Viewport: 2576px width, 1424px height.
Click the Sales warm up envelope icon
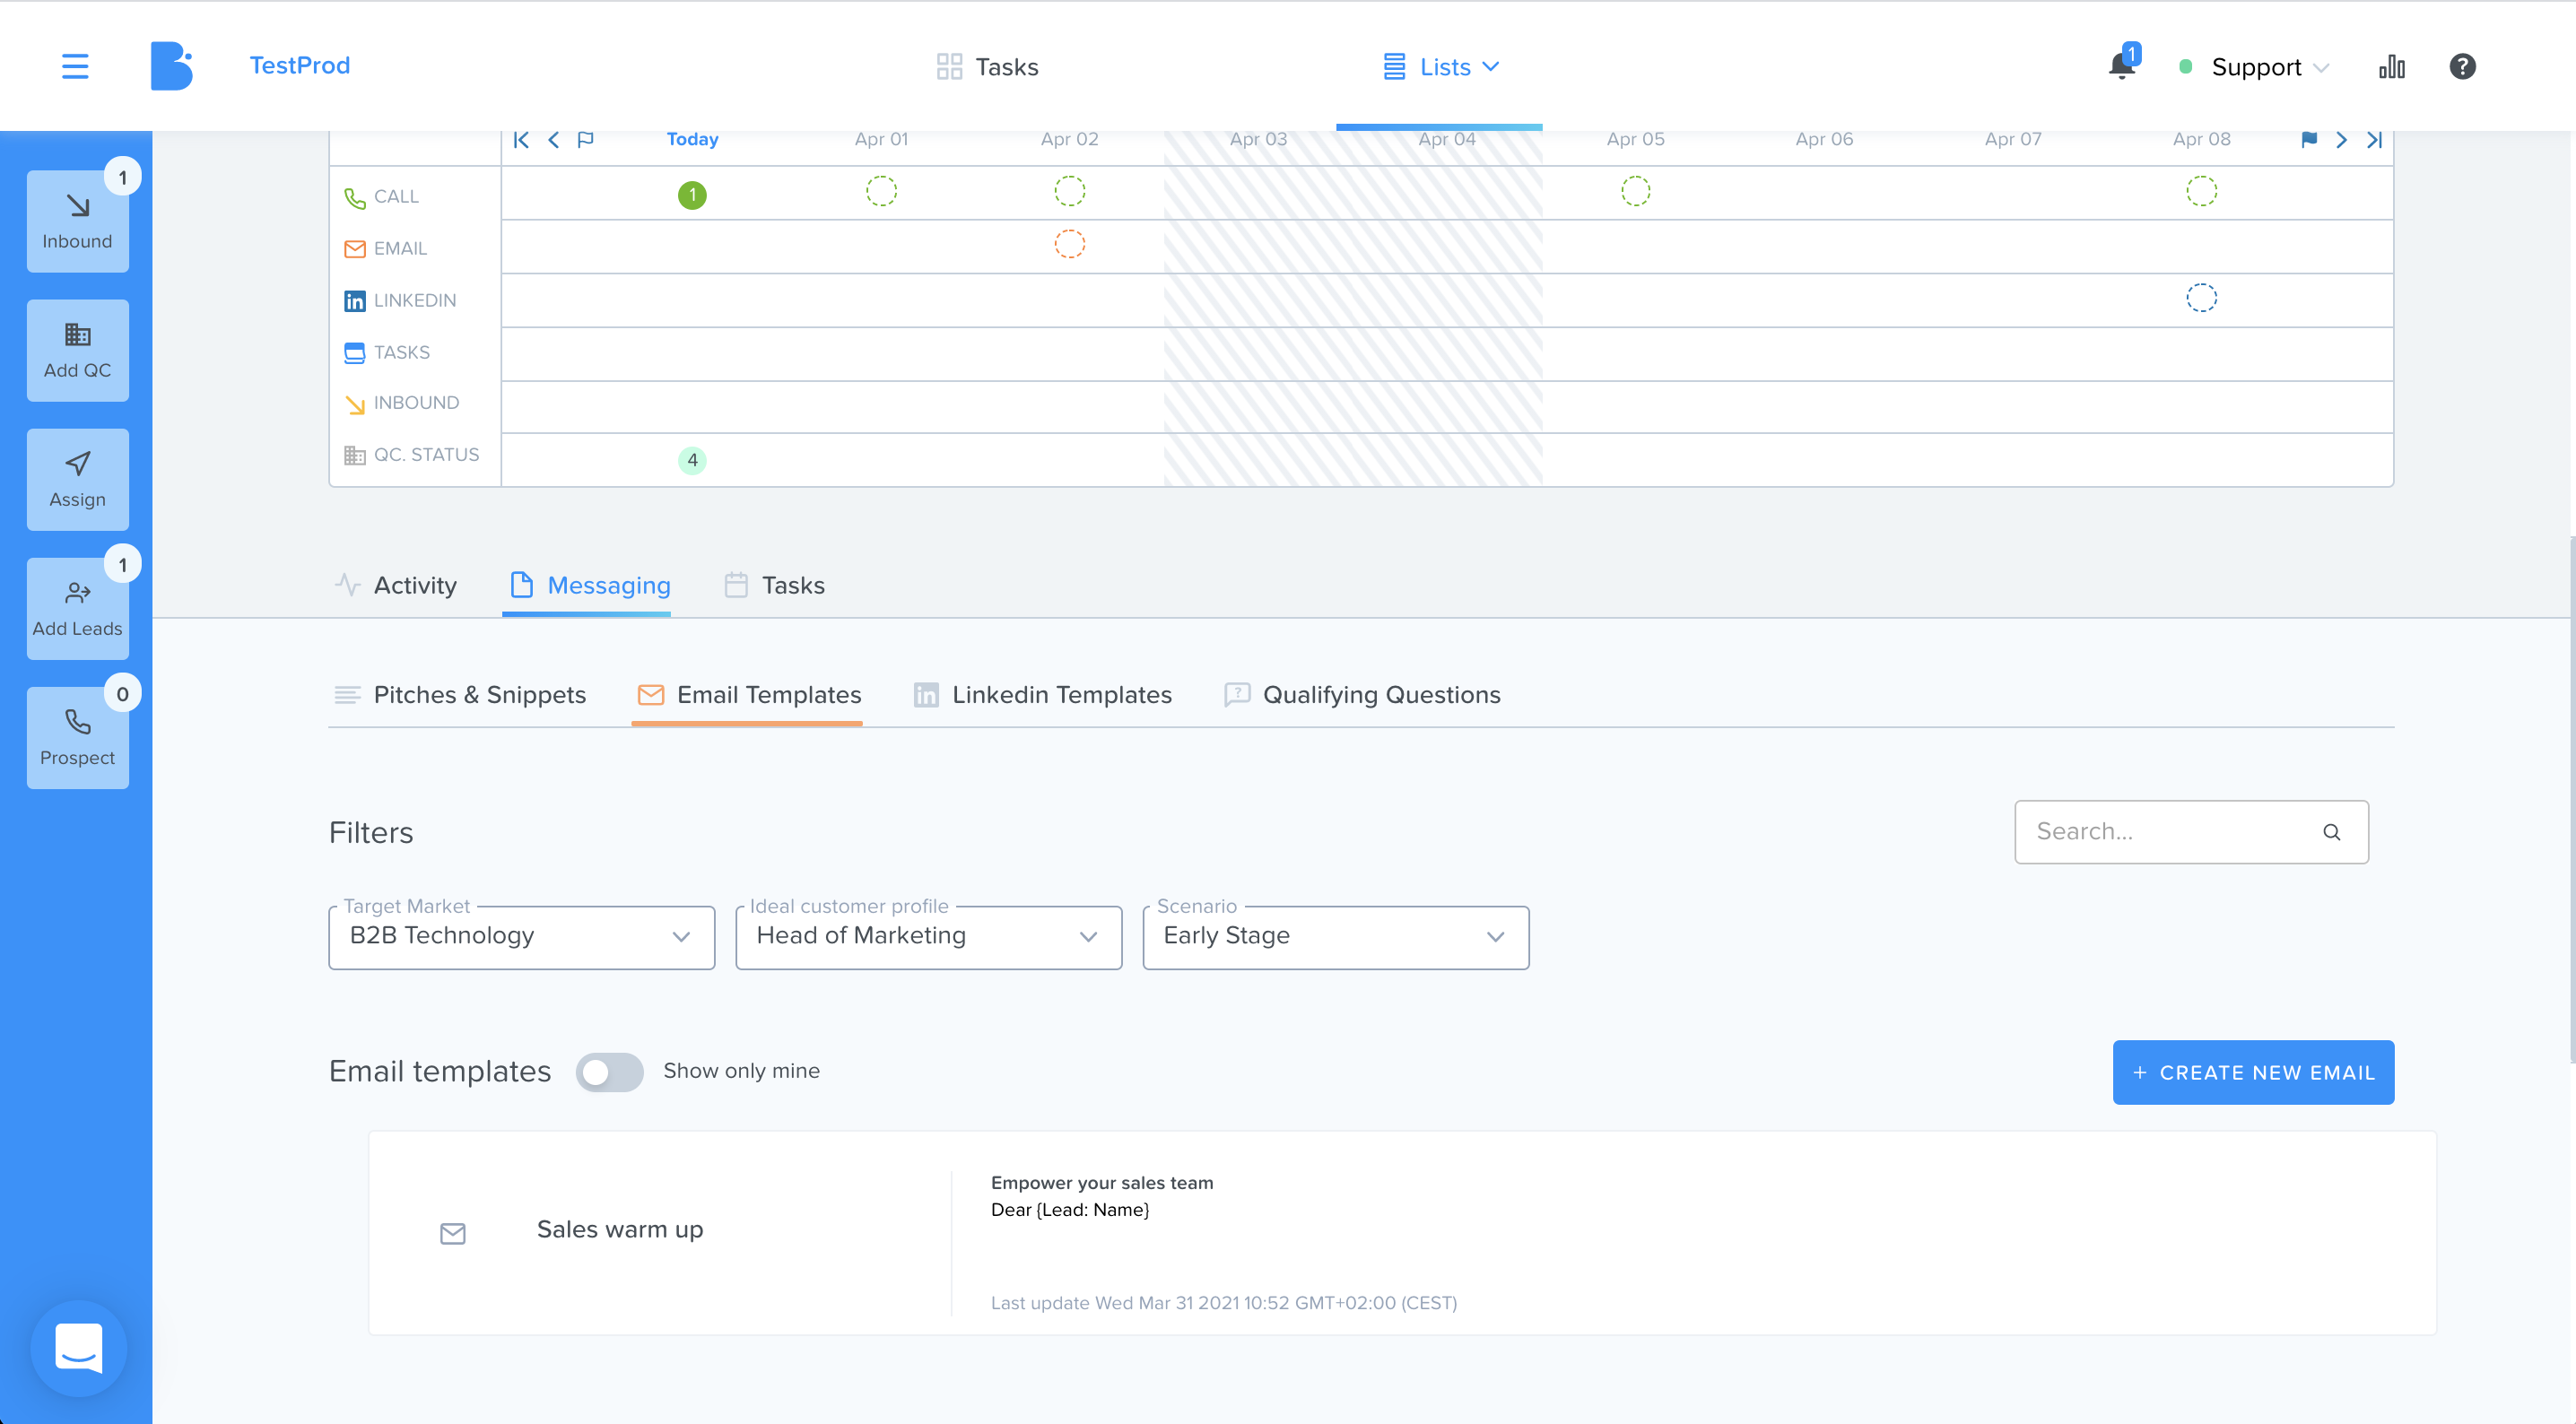coord(453,1233)
